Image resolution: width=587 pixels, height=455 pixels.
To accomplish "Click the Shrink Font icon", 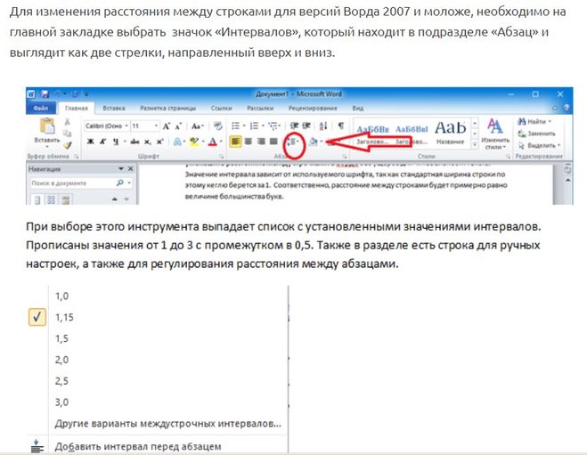I will (x=178, y=126).
